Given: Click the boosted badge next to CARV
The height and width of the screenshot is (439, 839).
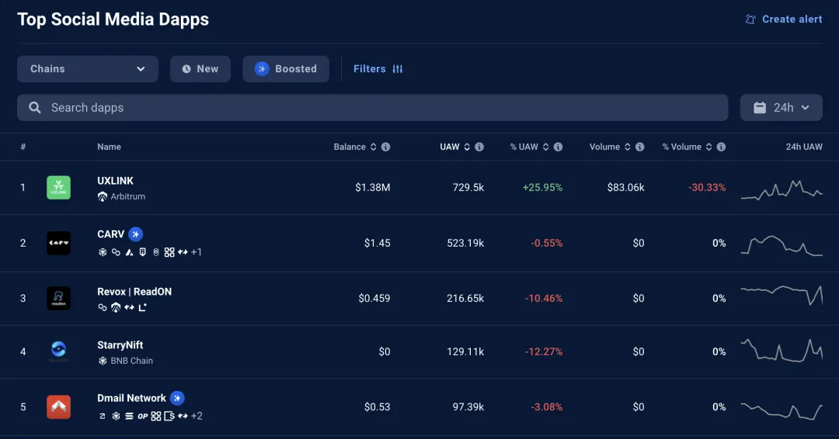Looking at the screenshot, I should click(136, 234).
